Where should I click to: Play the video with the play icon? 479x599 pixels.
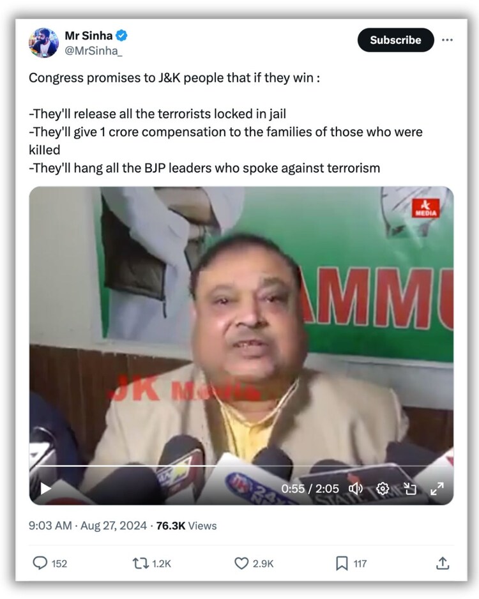tap(46, 489)
